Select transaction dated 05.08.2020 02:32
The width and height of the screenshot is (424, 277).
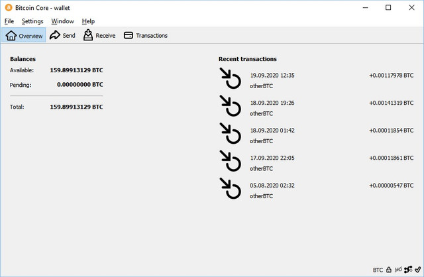pos(317,191)
